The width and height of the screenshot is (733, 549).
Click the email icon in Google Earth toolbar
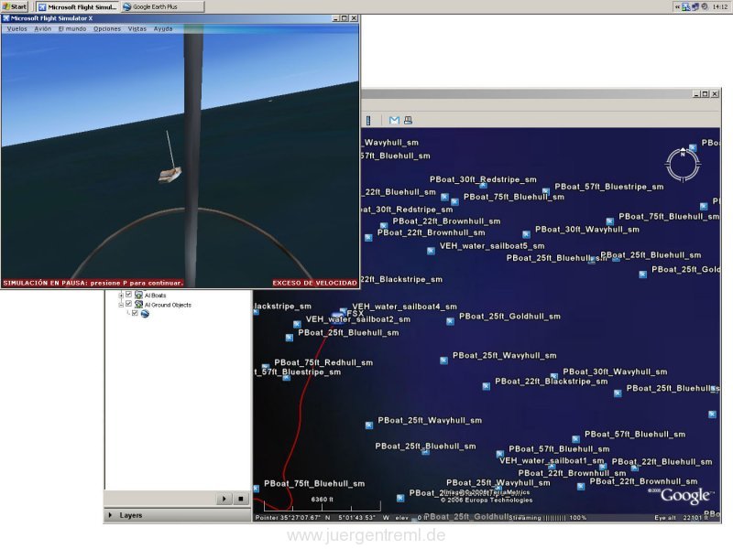(x=394, y=121)
